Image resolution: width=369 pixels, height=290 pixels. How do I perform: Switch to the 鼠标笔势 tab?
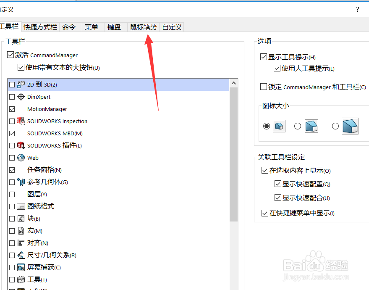(x=144, y=27)
